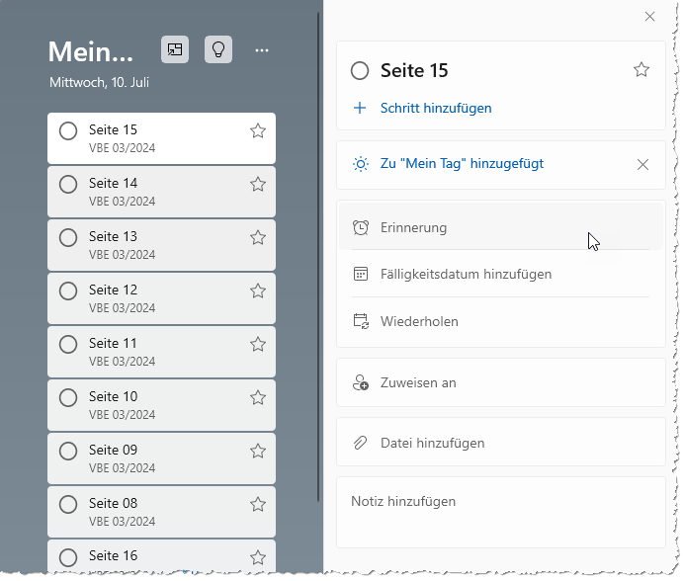Viewport: 683px width, 581px height.
Task: Star the Seite 10 task in list
Action: click(258, 397)
